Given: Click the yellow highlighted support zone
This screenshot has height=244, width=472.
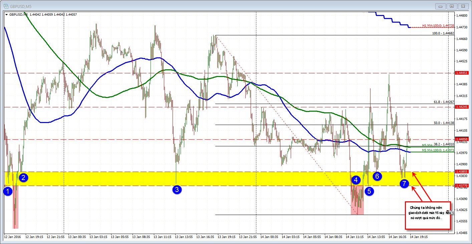Looking at the screenshot, I should point(229,179).
